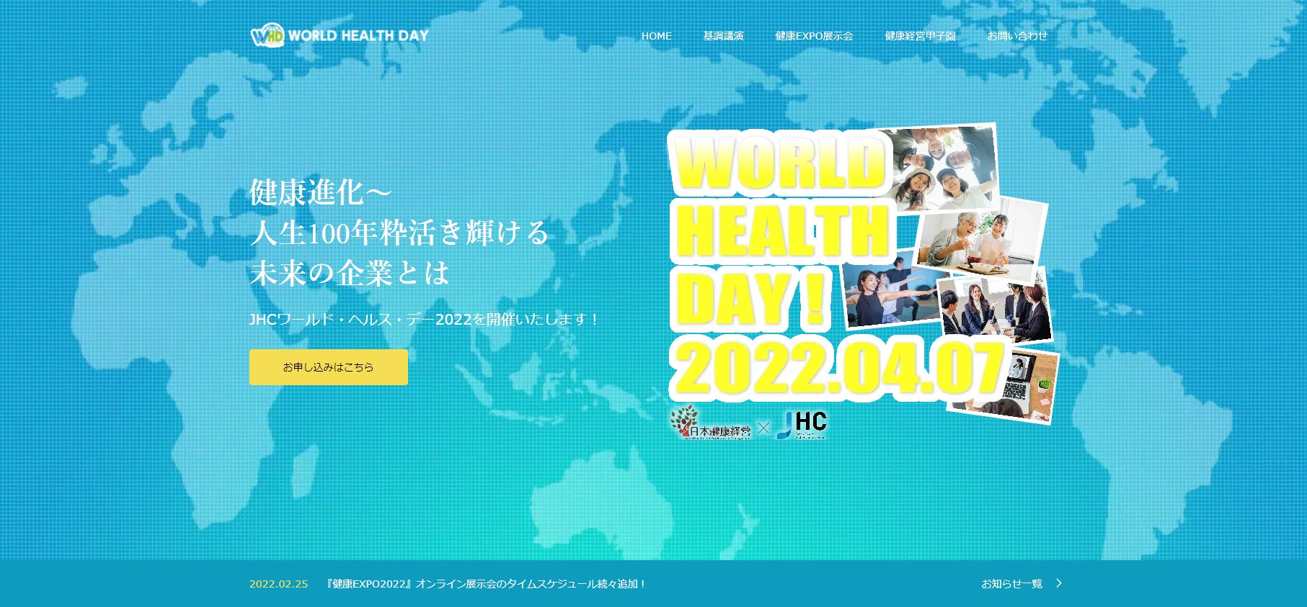Screen dimensions: 1307x607
Task: Click the JHC logo
Action: (803, 424)
